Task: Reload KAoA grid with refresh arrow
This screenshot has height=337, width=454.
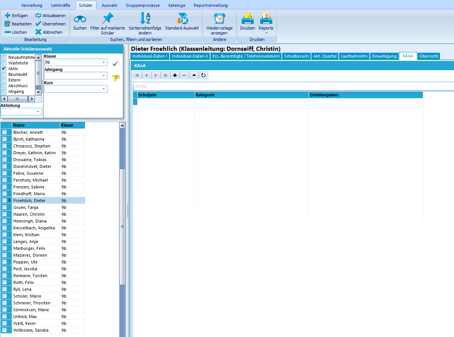Action: point(204,75)
